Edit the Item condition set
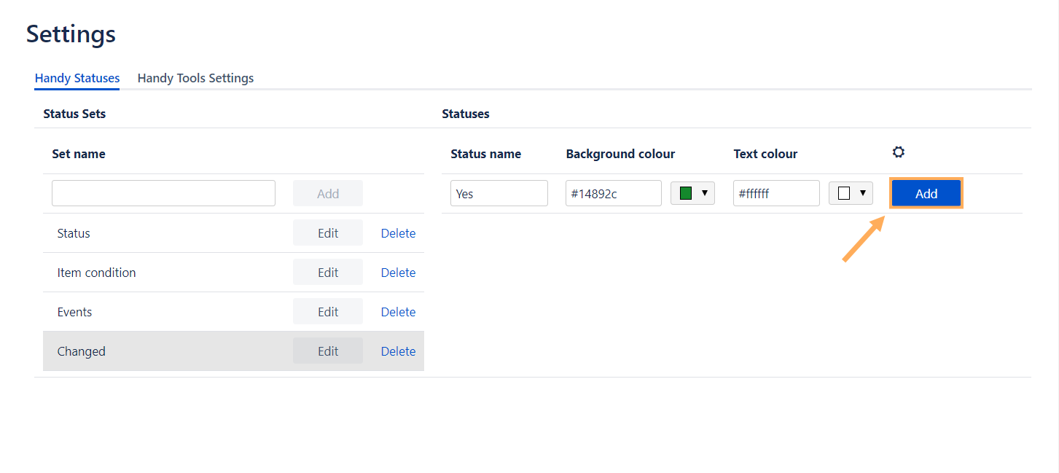Viewport: 1059px width, 473px height. pos(328,273)
